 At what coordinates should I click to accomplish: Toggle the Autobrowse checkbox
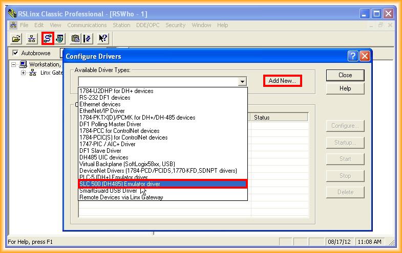pos(15,53)
